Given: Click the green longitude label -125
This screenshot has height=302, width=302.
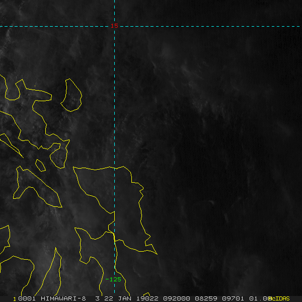Looking at the screenshot, I should (113, 279).
